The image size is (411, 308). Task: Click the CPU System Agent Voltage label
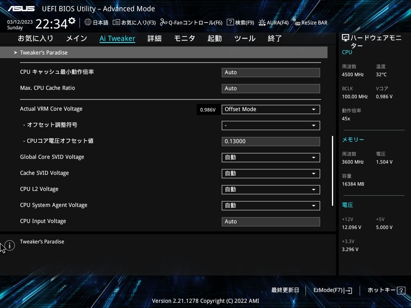53,205
